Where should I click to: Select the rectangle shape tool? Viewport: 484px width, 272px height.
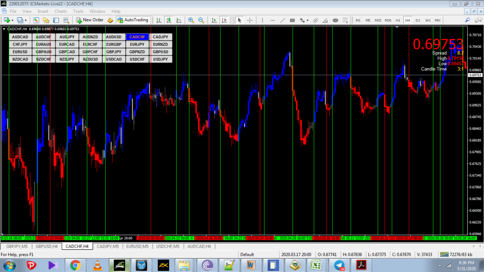pyautogui.click(x=292, y=20)
